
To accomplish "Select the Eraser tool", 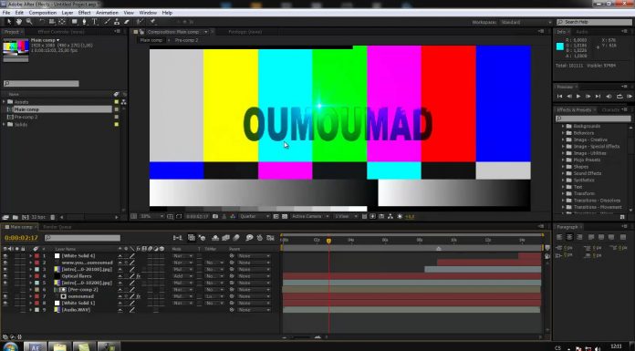I will pyautogui.click(x=126, y=22).
